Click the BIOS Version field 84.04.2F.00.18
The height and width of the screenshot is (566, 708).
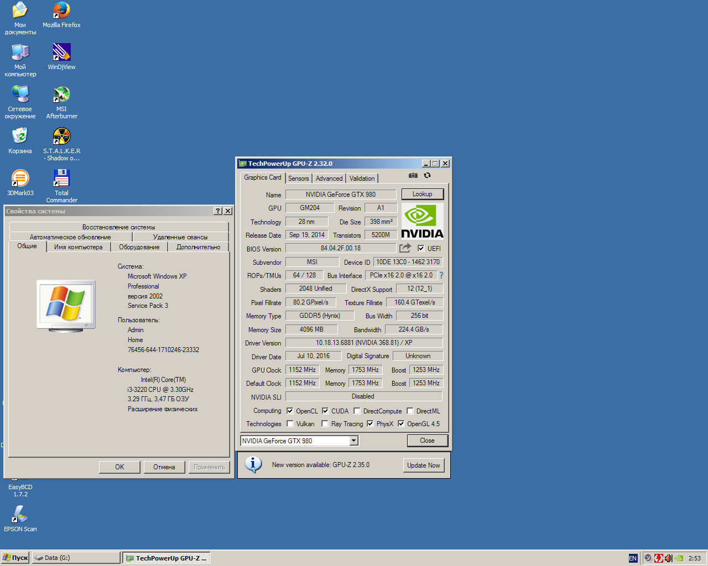pos(341,248)
